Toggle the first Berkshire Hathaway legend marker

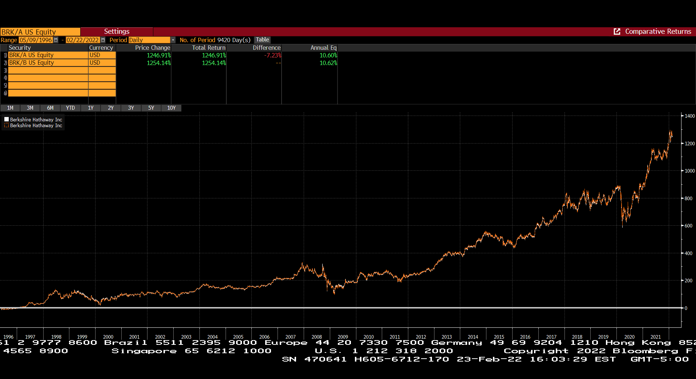pos(6,119)
